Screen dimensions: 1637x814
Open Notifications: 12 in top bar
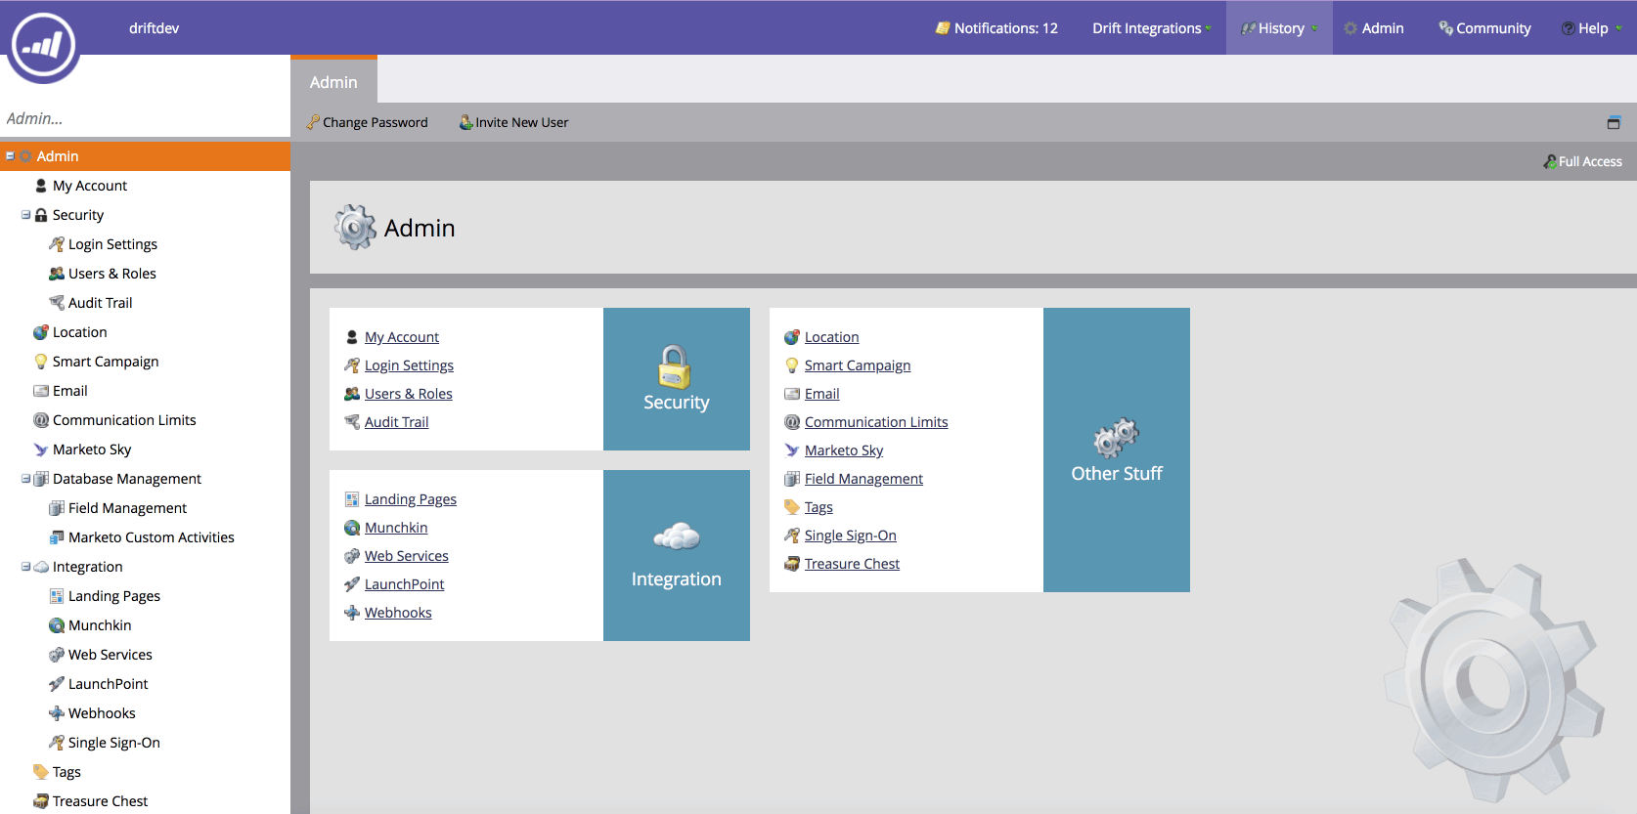(x=996, y=28)
